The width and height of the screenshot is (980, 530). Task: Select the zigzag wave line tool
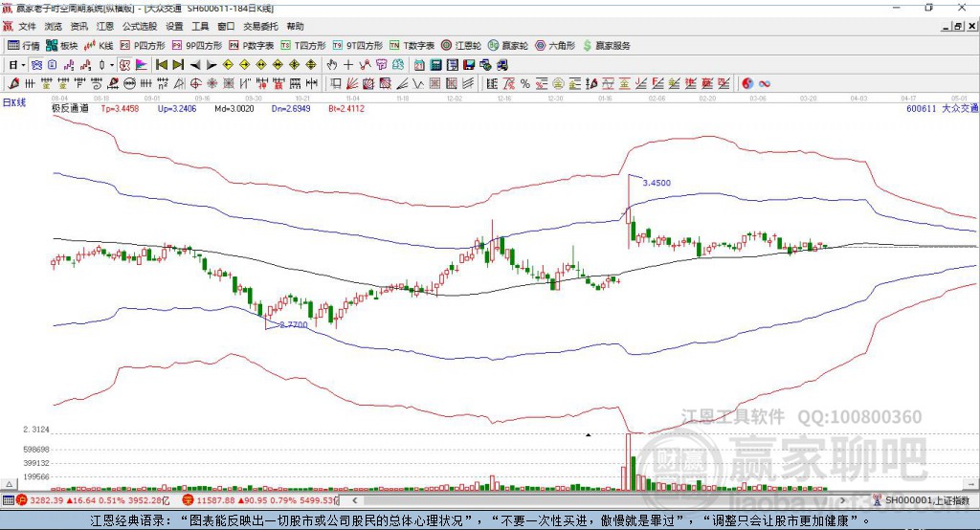coord(418,83)
